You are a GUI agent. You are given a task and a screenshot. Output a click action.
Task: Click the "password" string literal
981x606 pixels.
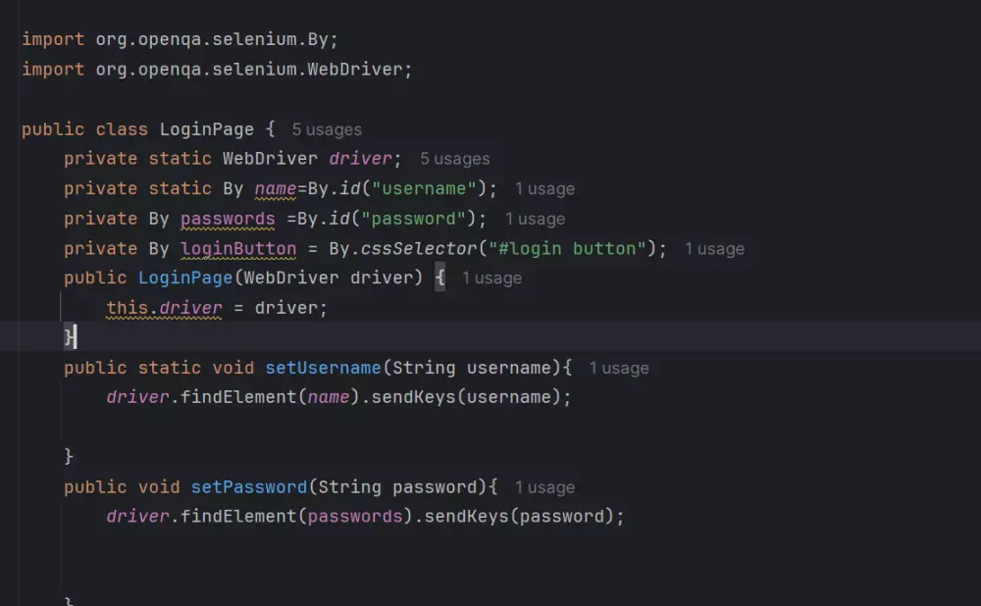coord(414,219)
